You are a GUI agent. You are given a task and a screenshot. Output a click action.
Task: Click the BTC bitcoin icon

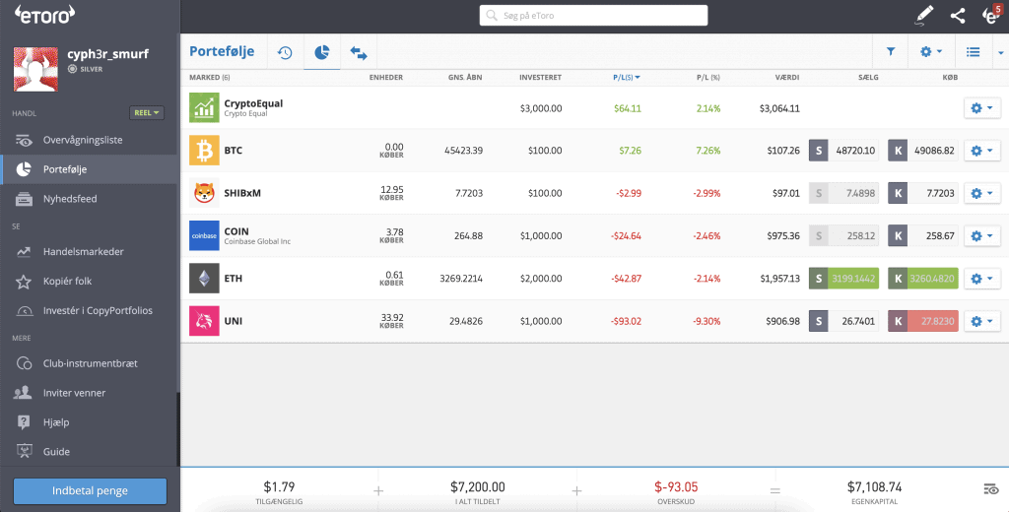click(x=204, y=151)
